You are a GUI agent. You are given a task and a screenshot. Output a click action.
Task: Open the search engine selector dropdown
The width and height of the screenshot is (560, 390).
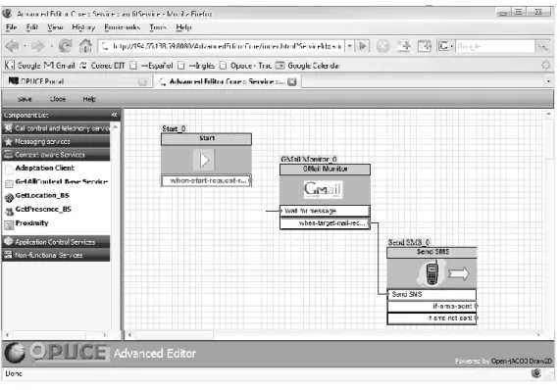pos(445,46)
